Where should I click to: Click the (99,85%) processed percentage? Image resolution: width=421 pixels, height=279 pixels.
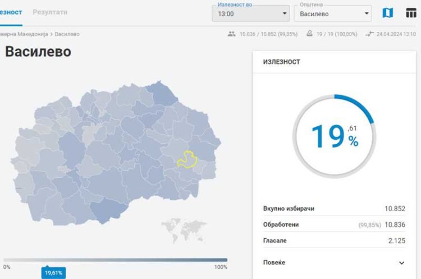click(370, 225)
